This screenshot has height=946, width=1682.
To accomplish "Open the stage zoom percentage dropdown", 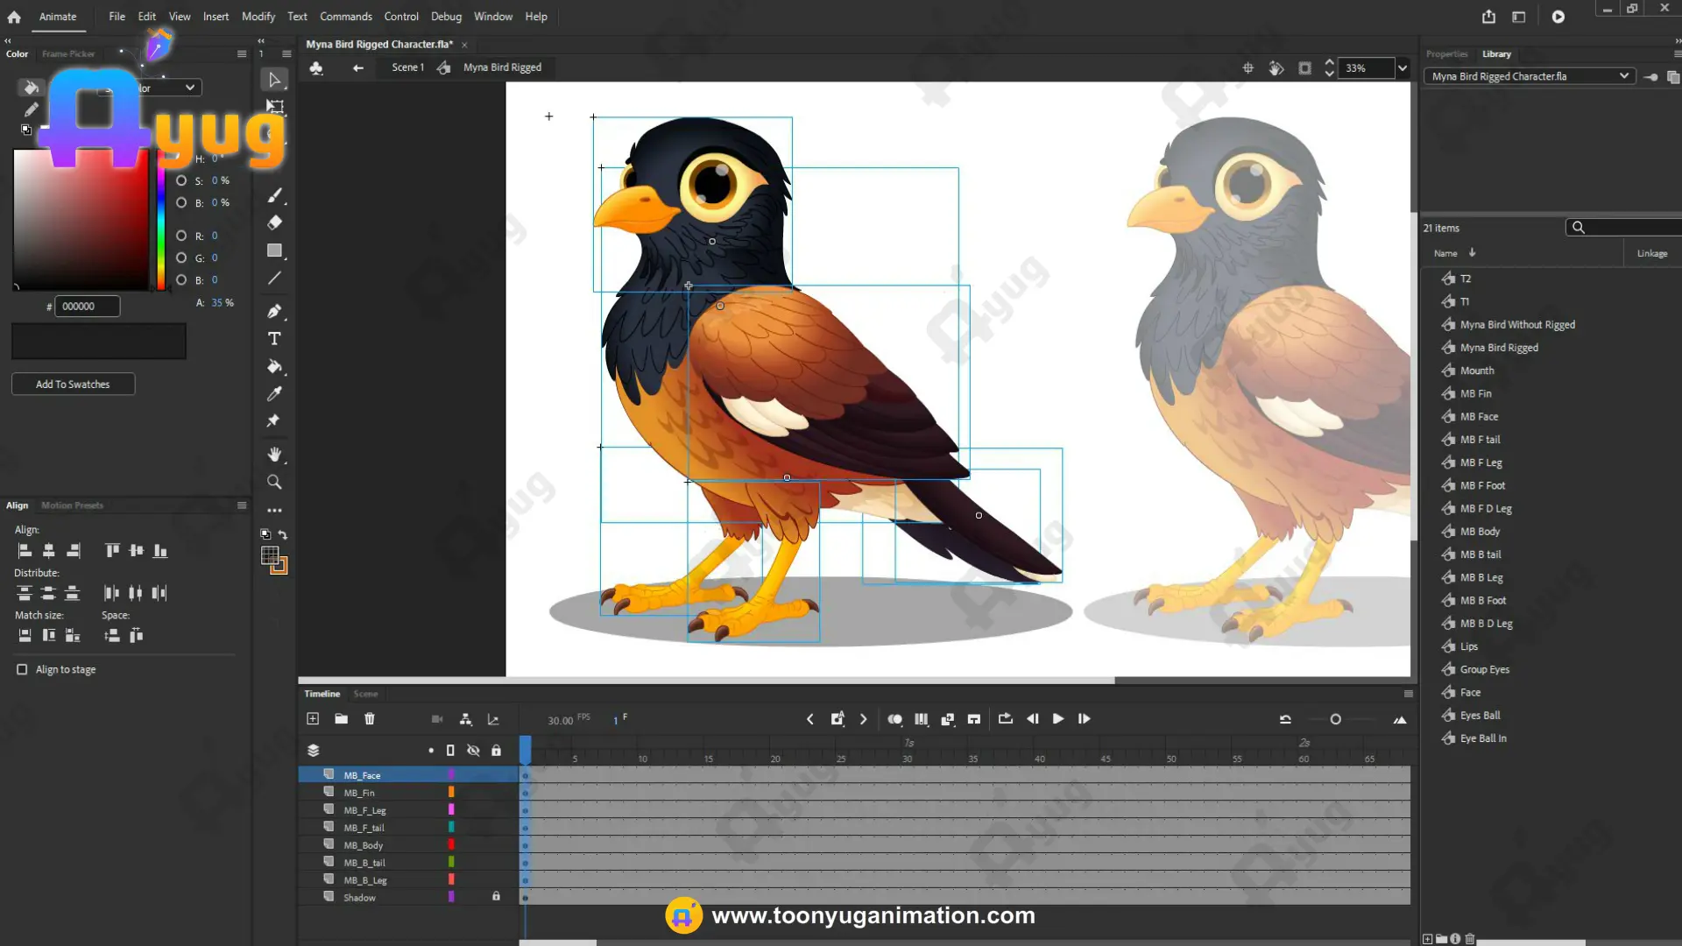I will pyautogui.click(x=1403, y=68).
